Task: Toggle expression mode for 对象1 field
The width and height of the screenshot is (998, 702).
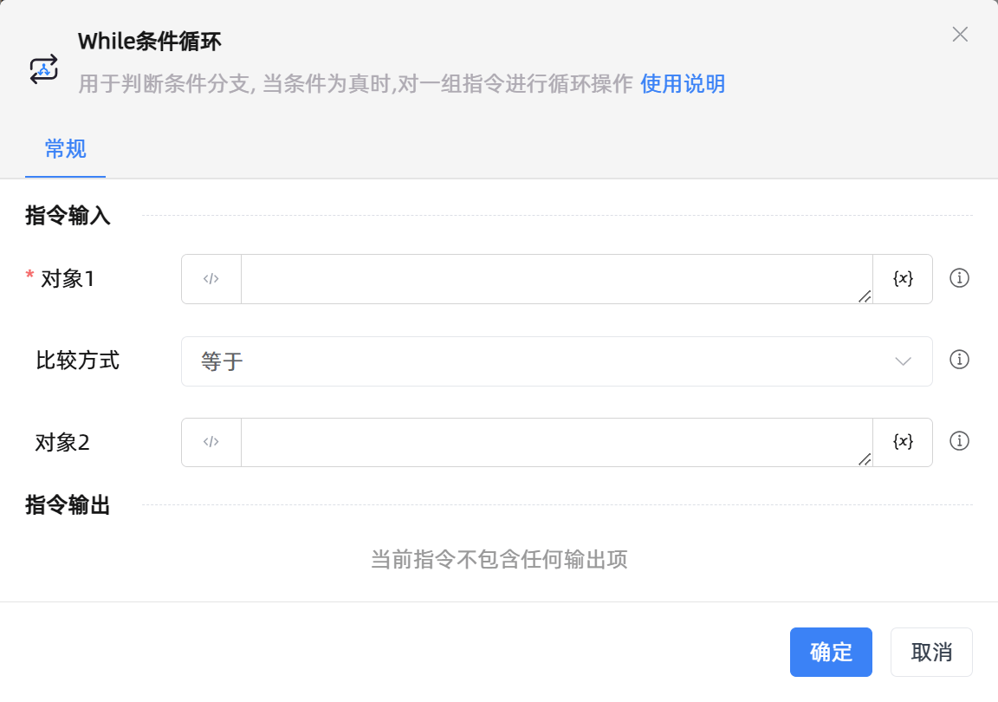Action: click(211, 279)
